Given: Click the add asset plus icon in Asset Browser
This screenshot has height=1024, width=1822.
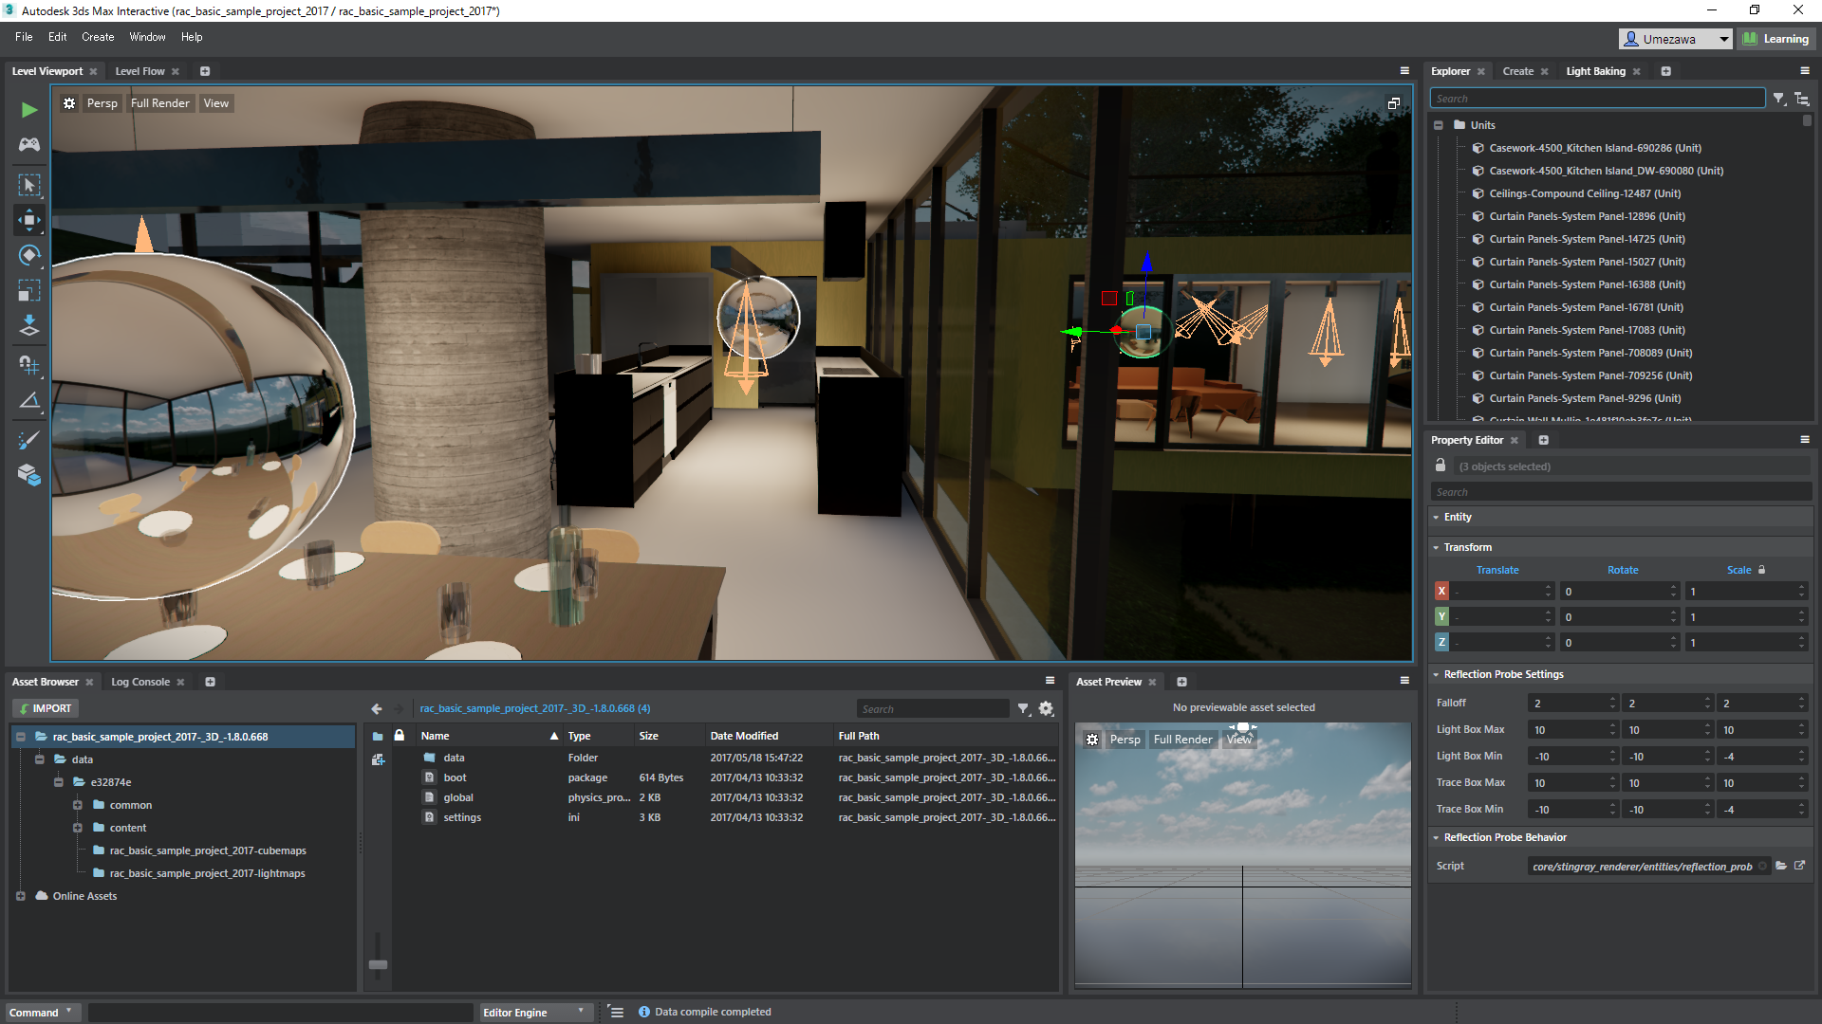Looking at the screenshot, I should pos(378,759).
